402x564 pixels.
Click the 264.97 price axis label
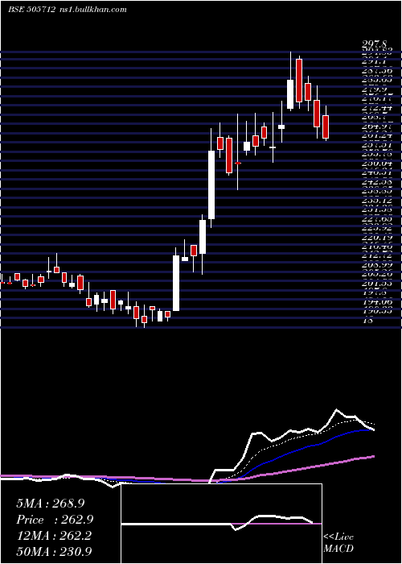point(378,126)
